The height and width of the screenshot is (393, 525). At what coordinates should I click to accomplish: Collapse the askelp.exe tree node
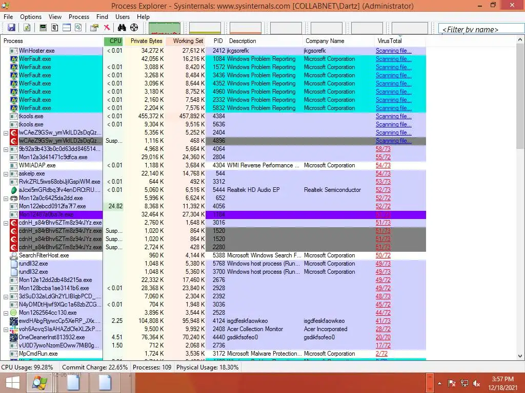tap(6, 174)
